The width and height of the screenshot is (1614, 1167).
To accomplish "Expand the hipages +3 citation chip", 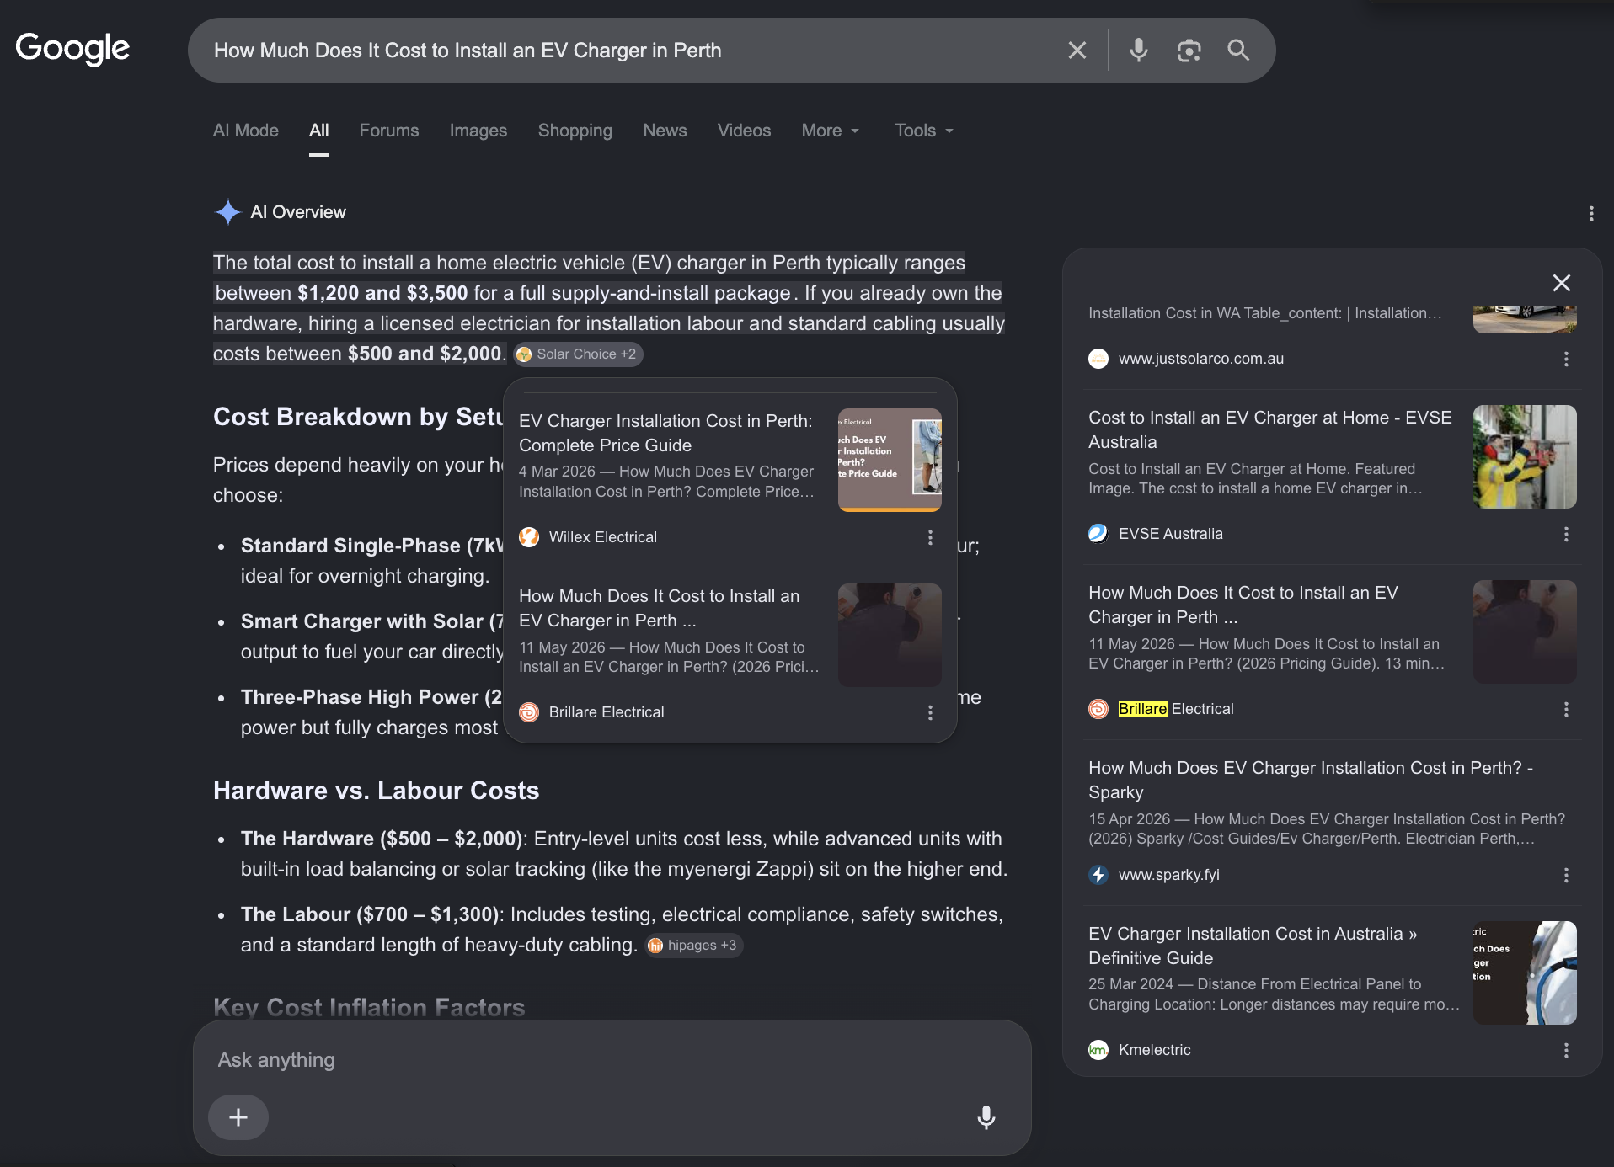I will pyautogui.click(x=694, y=946).
